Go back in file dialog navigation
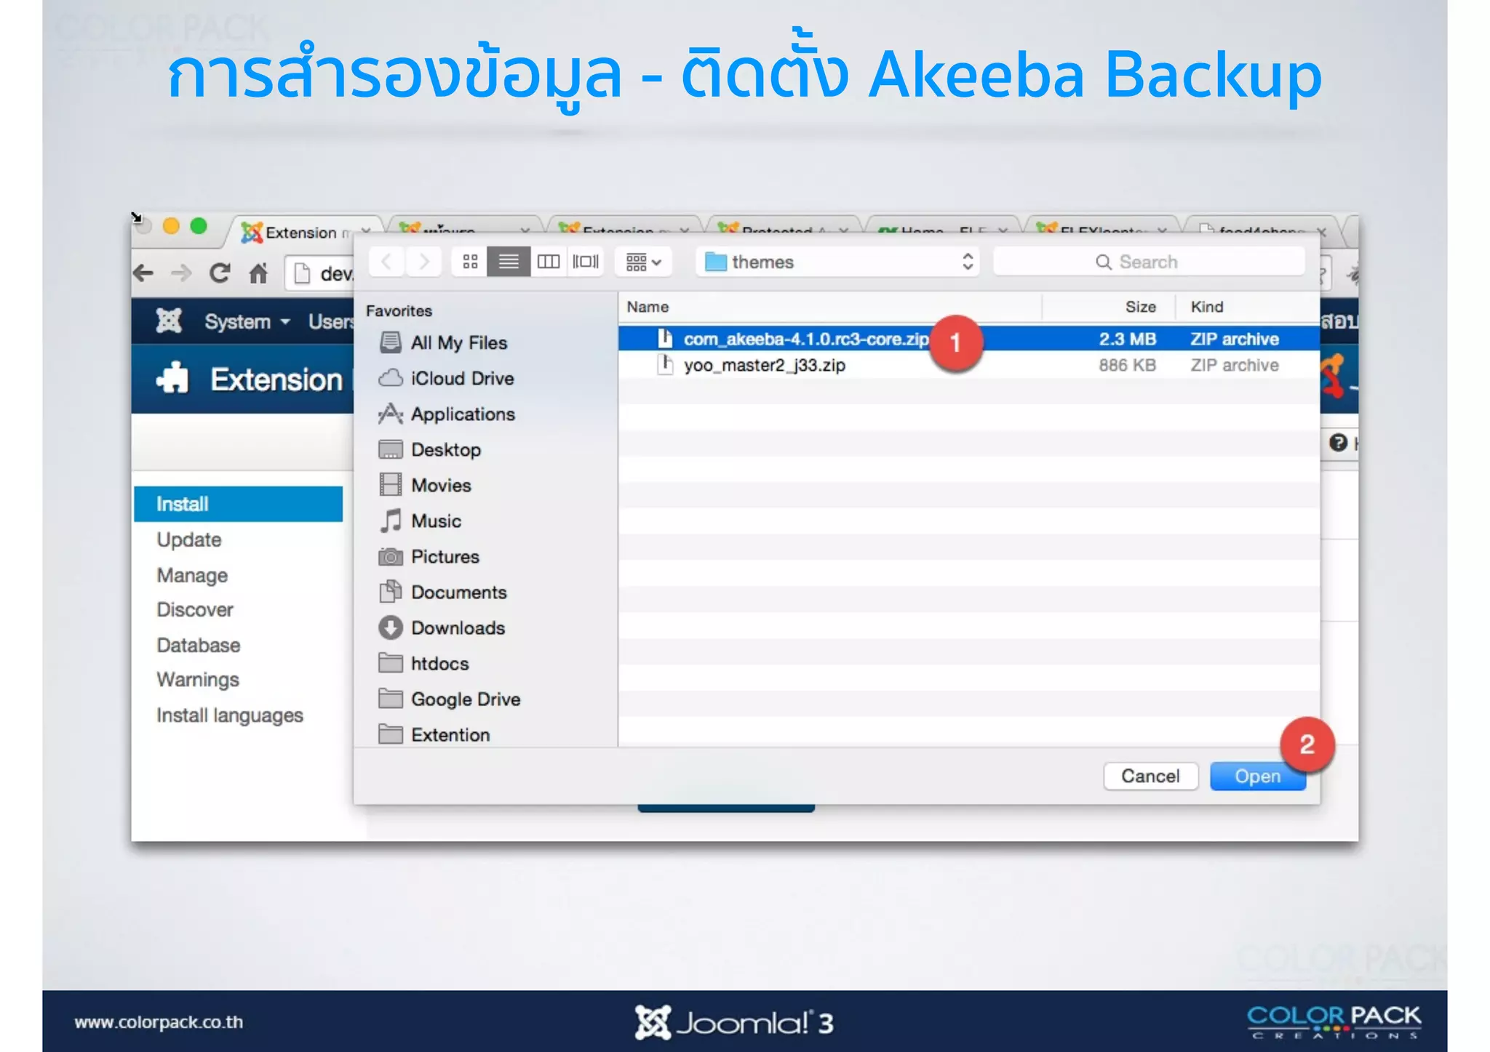 (x=387, y=262)
